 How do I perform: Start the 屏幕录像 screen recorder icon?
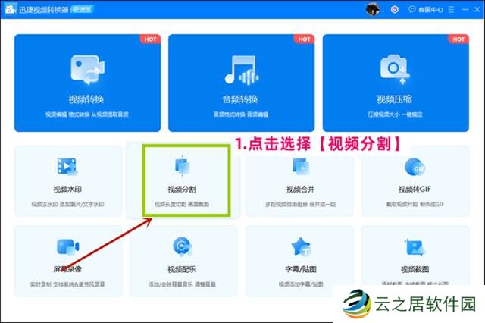tap(67, 247)
